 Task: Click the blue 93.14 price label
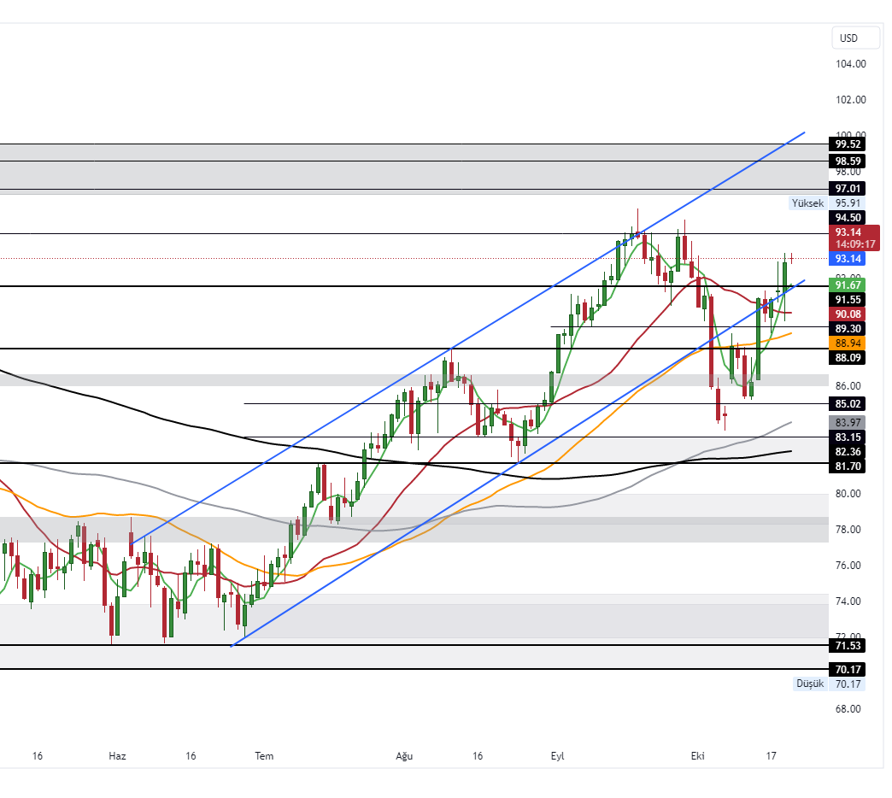point(848,258)
